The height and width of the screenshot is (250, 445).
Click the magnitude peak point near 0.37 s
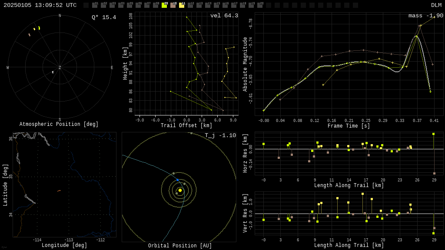tap(416, 36)
